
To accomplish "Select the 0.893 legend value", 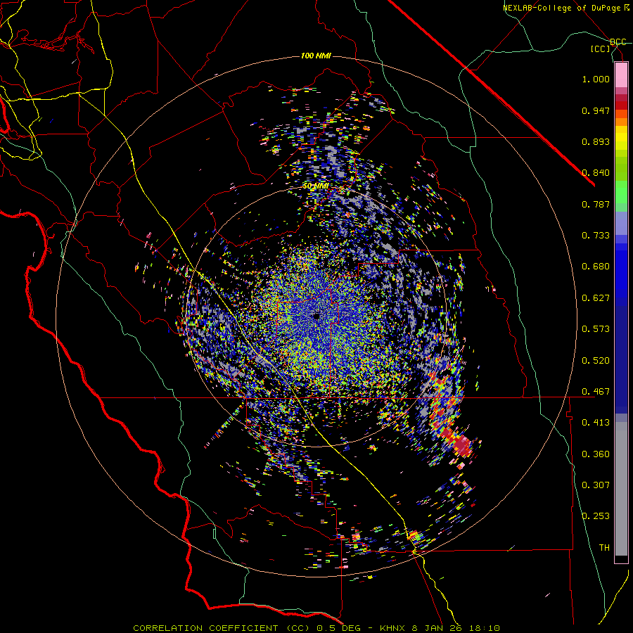I will pyautogui.click(x=596, y=141).
